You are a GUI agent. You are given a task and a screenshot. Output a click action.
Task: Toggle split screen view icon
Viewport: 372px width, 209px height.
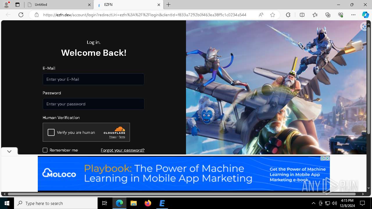tap(302, 15)
